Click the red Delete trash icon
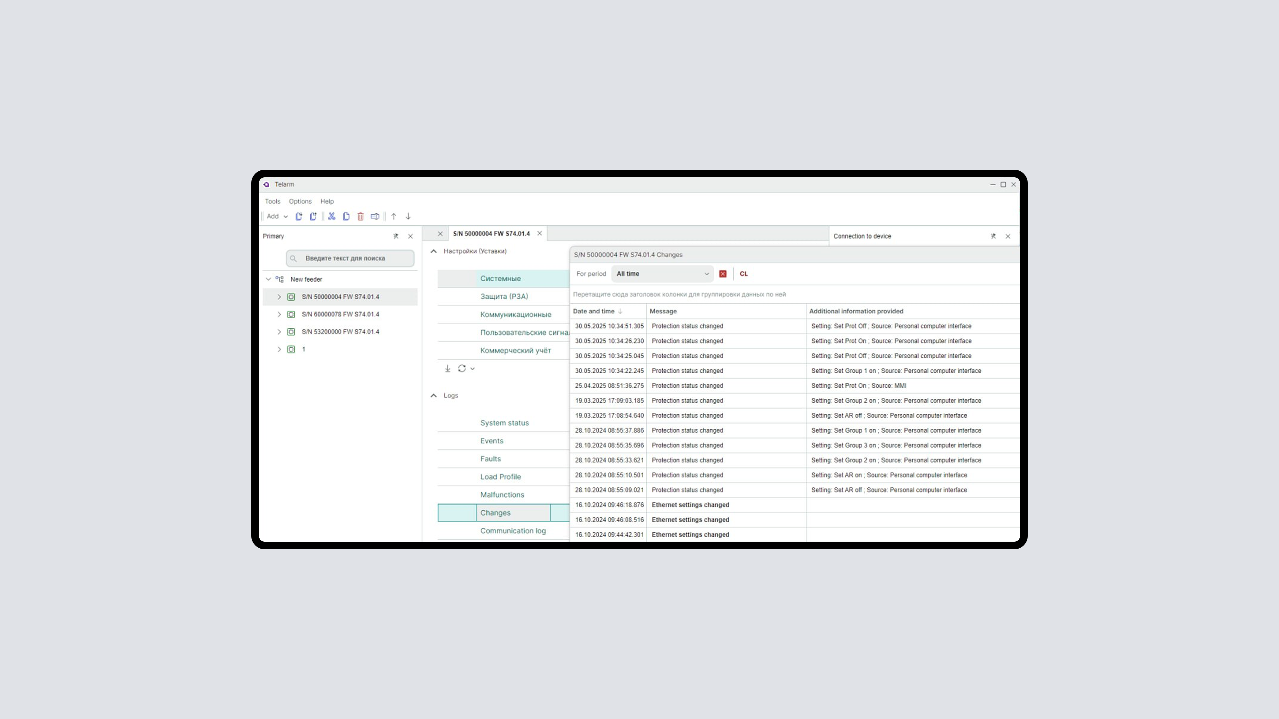1279x719 pixels. tap(360, 216)
